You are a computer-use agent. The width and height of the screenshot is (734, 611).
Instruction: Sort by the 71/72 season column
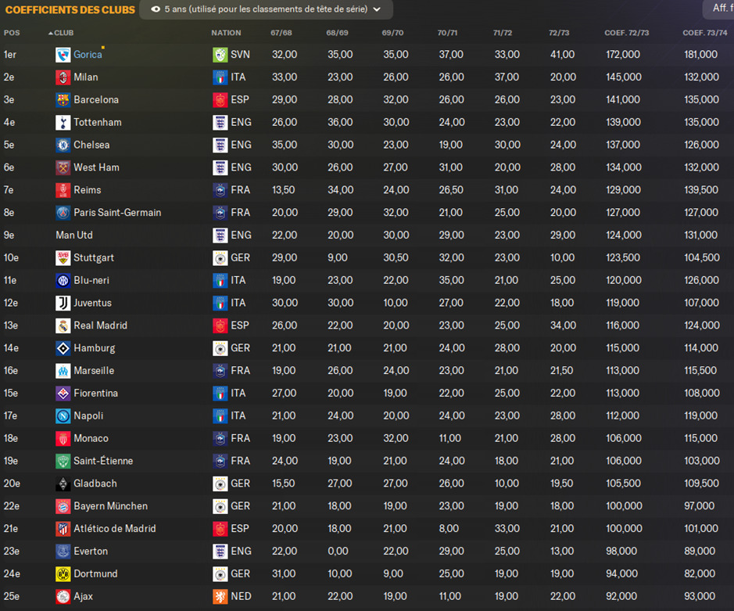pos(503,33)
